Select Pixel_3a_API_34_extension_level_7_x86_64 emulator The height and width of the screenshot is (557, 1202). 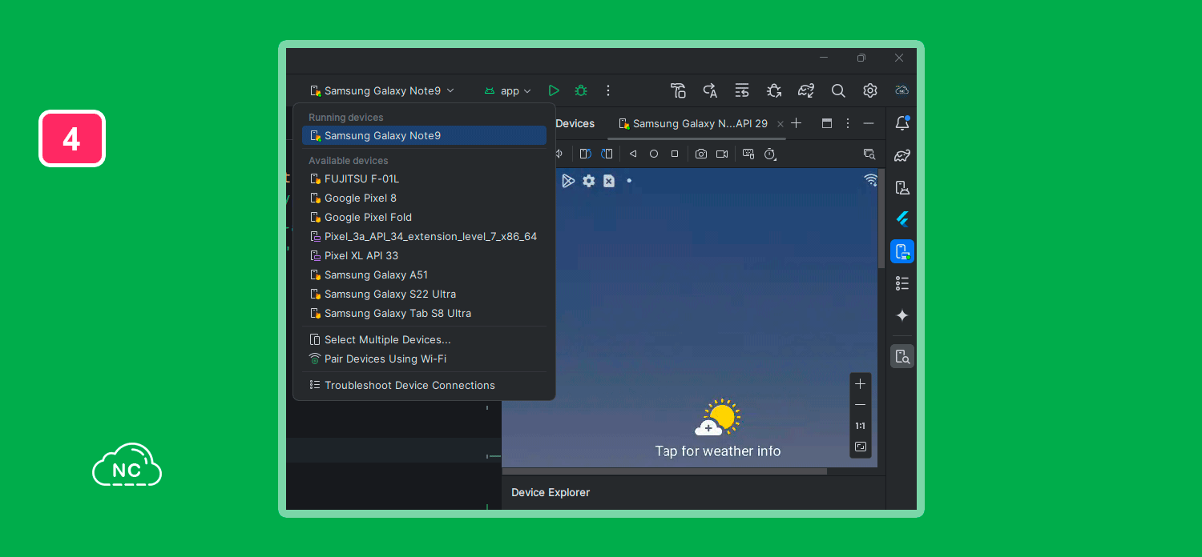pyautogui.click(x=424, y=237)
